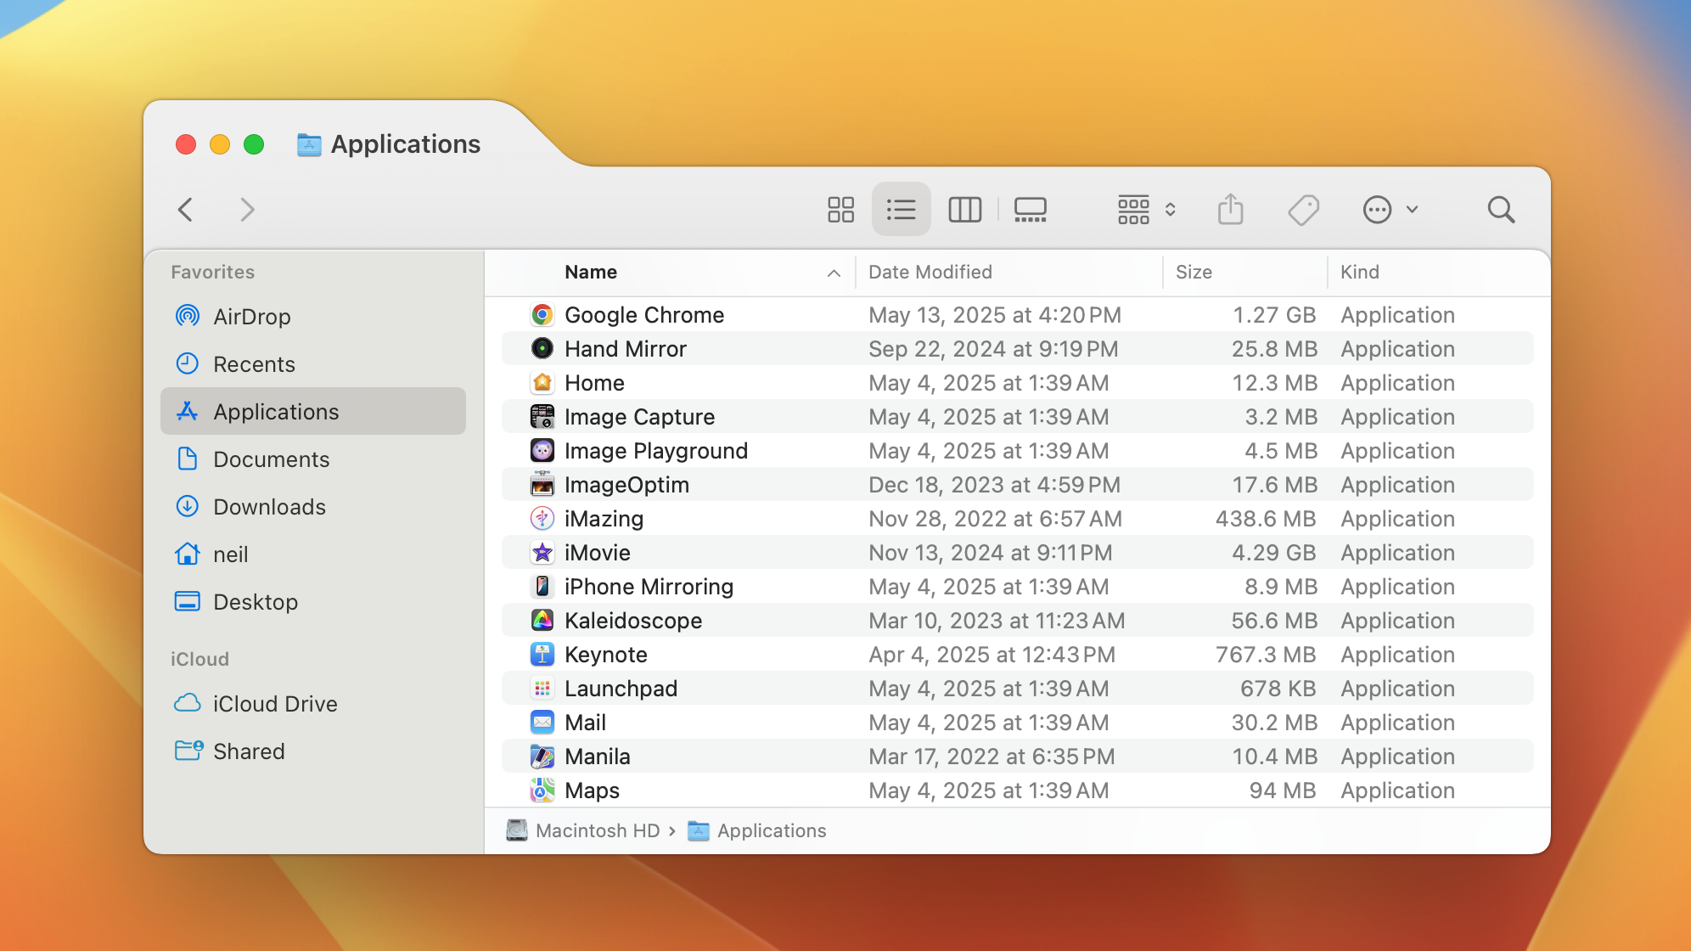1691x951 pixels.
Task: Click iMazing's size 438.6 MB
Action: 1266,519
